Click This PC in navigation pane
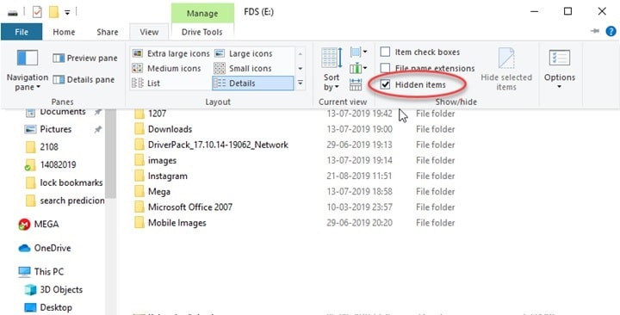 48,272
